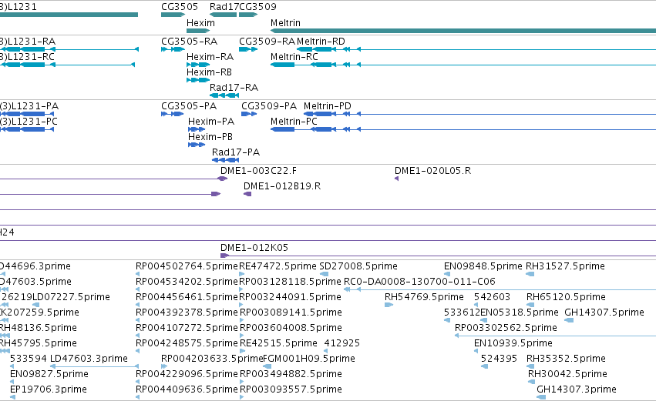Click the RP003302562.5prime EST line
This screenshot has width=656, height=401.
coord(555,336)
